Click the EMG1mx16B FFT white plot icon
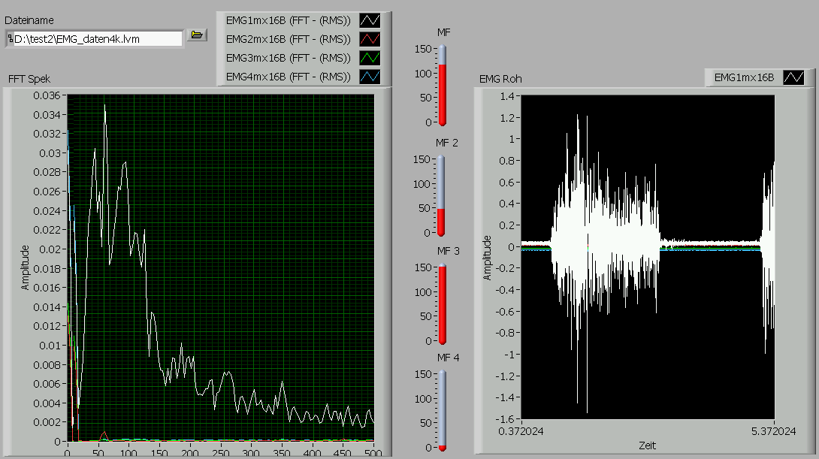 pyautogui.click(x=370, y=20)
